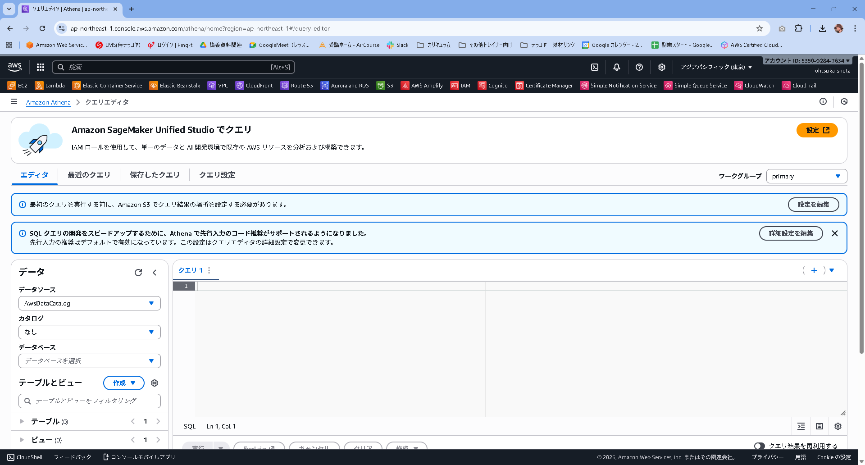Screen dimensions: 865x465
Task: Click into the SQL query editor area
Action: click(x=521, y=350)
